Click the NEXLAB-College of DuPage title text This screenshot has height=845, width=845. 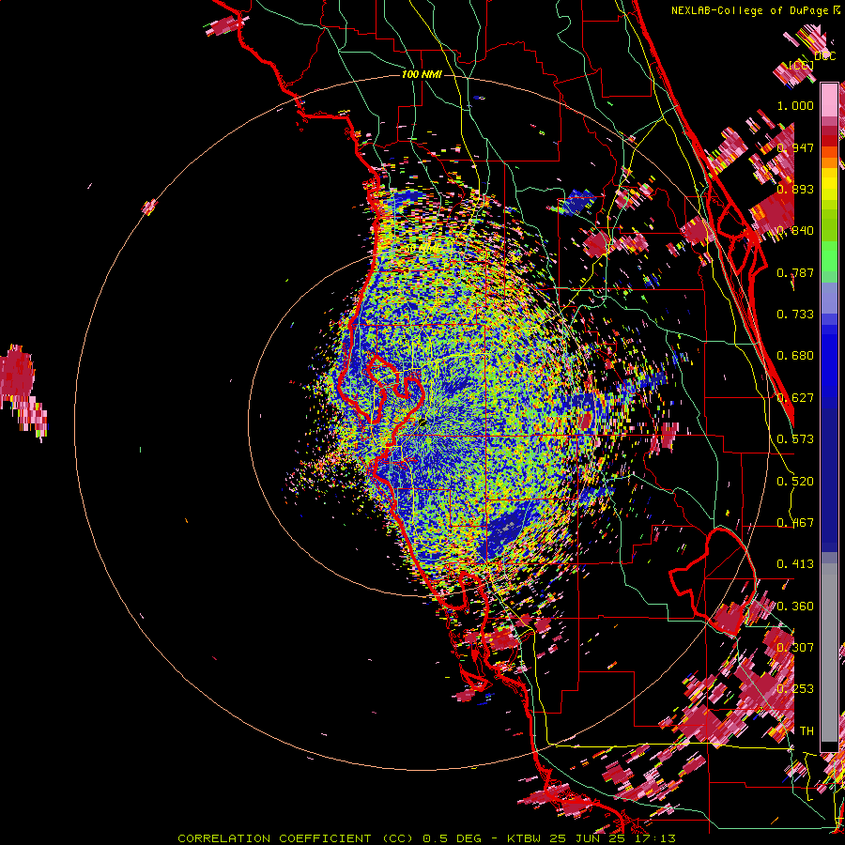tap(749, 10)
